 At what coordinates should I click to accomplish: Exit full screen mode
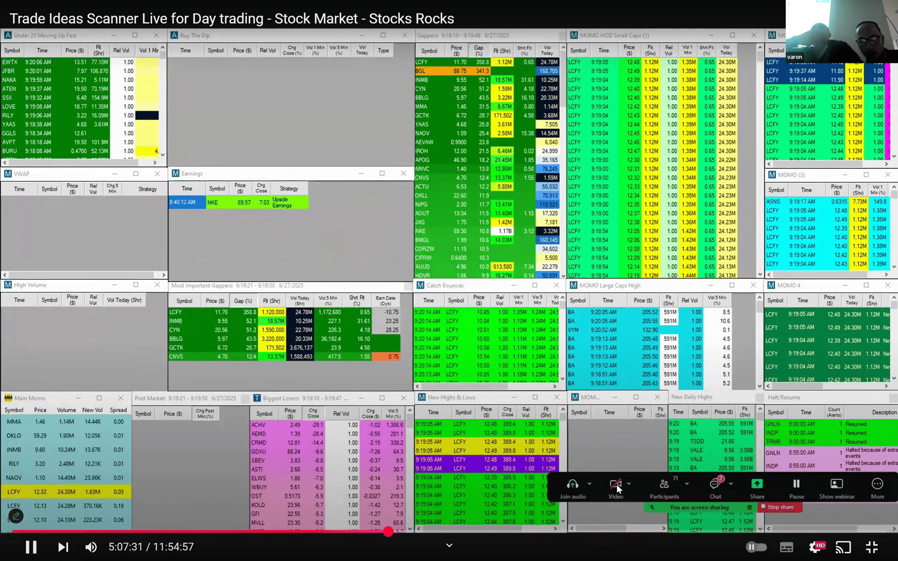coord(871,547)
